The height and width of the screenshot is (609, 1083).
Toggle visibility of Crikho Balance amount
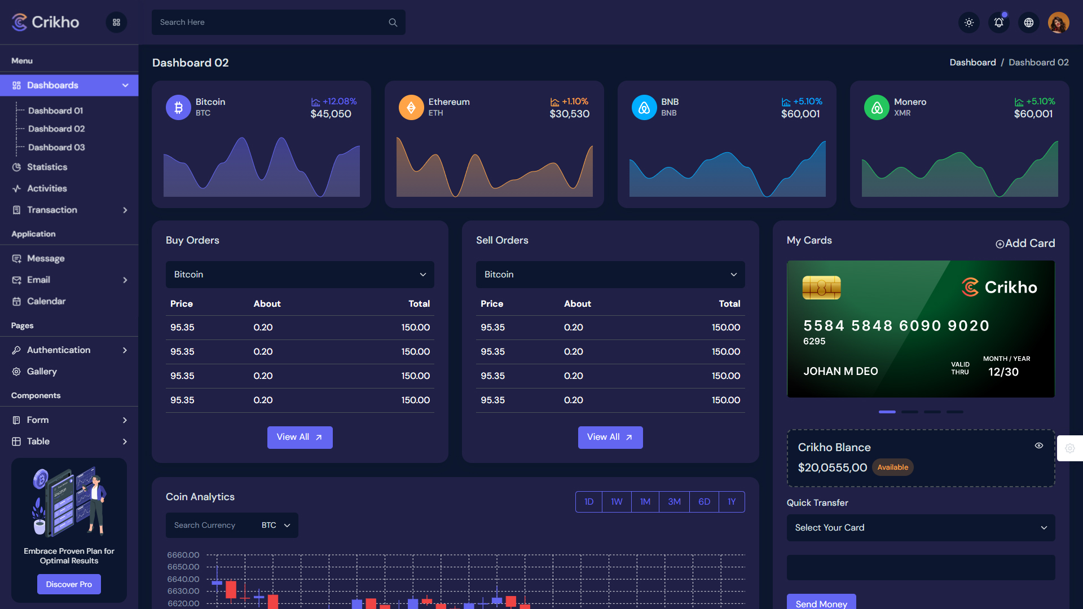click(x=1040, y=445)
